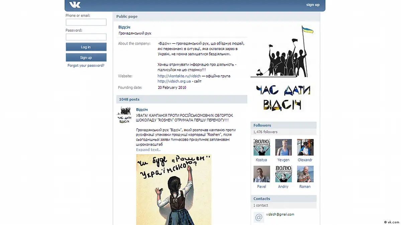401x225 pixels.
Task: Expand text of the Roshen post
Action: [x=148, y=150]
